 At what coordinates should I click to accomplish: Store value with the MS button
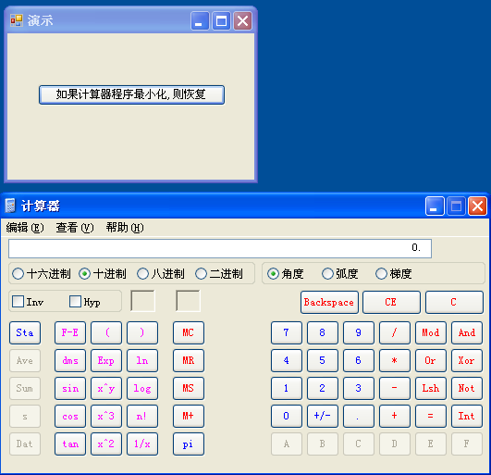[189, 389]
